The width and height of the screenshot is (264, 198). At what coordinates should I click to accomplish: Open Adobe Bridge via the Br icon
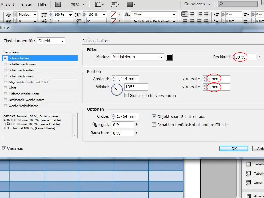click(x=58, y=4)
